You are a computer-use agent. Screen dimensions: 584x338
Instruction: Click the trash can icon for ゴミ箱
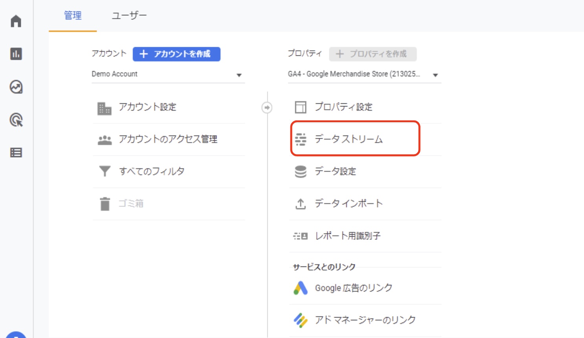105,204
